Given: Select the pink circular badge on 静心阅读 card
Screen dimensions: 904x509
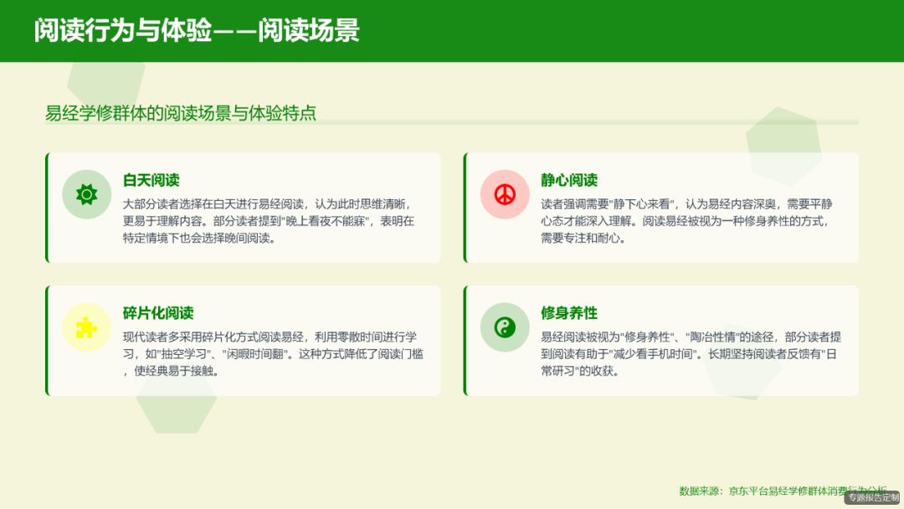Looking at the screenshot, I should coord(504,193).
